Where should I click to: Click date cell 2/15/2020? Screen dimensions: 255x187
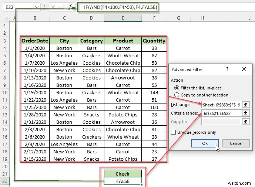(35, 159)
